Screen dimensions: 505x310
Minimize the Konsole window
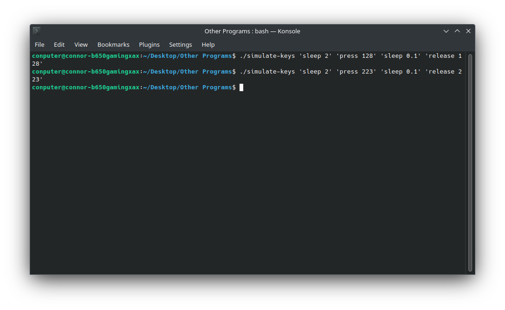(x=446, y=31)
